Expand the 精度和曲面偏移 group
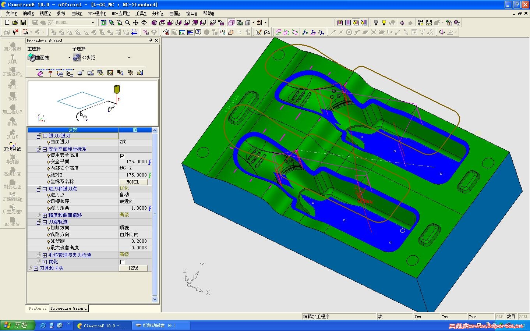The width and height of the screenshot is (530, 331). pyautogui.click(x=45, y=216)
